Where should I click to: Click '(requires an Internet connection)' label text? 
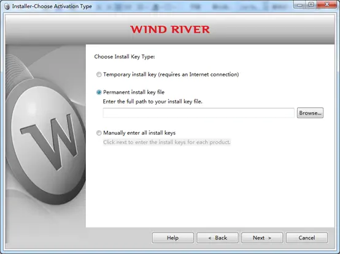198,75
